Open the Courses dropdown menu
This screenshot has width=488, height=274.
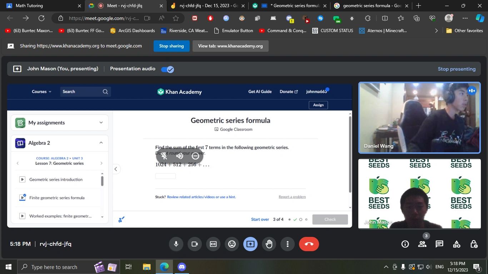tap(41, 92)
